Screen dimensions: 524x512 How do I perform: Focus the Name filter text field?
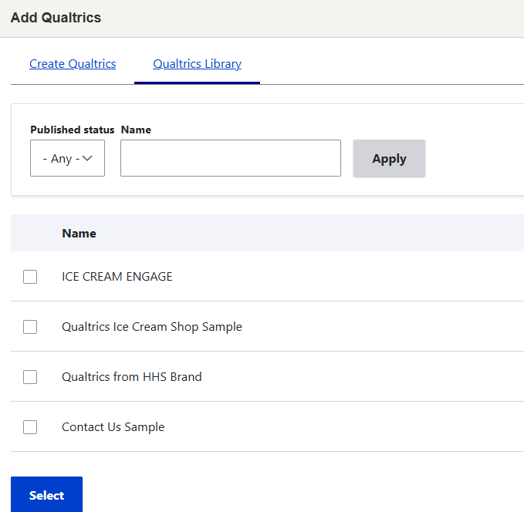[x=230, y=158]
